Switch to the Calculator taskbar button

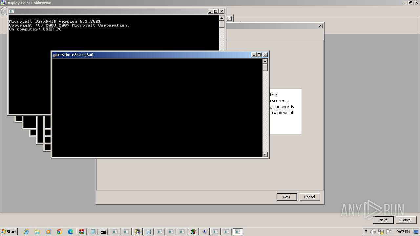pos(148,232)
